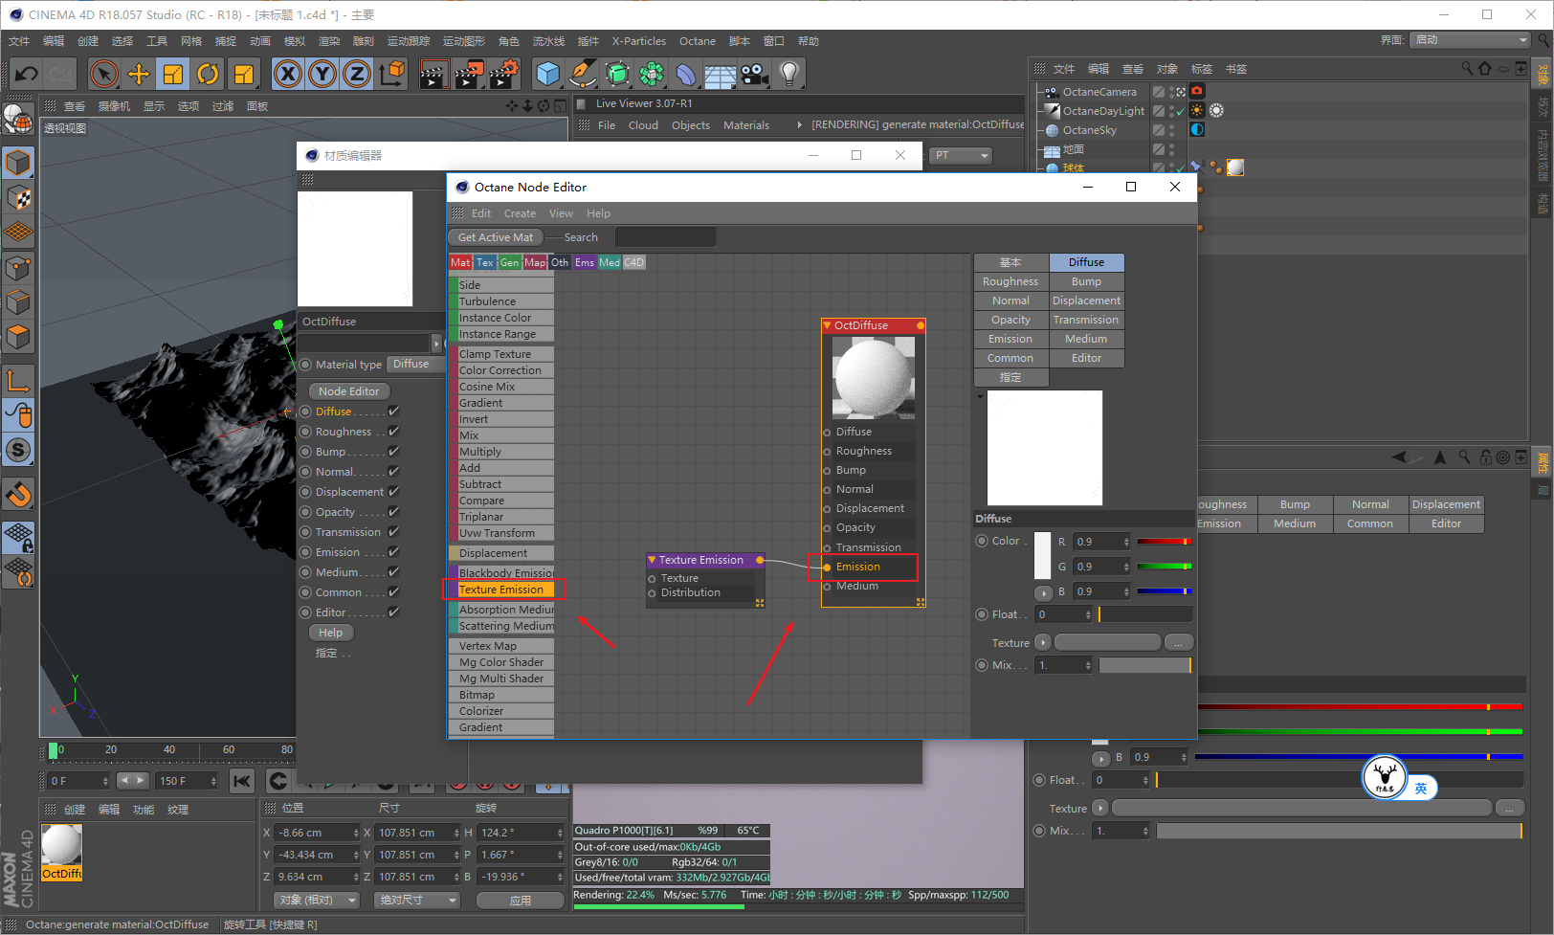Click the Get Active Mat button
Screen dimensions: 1554x935
tap(496, 237)
